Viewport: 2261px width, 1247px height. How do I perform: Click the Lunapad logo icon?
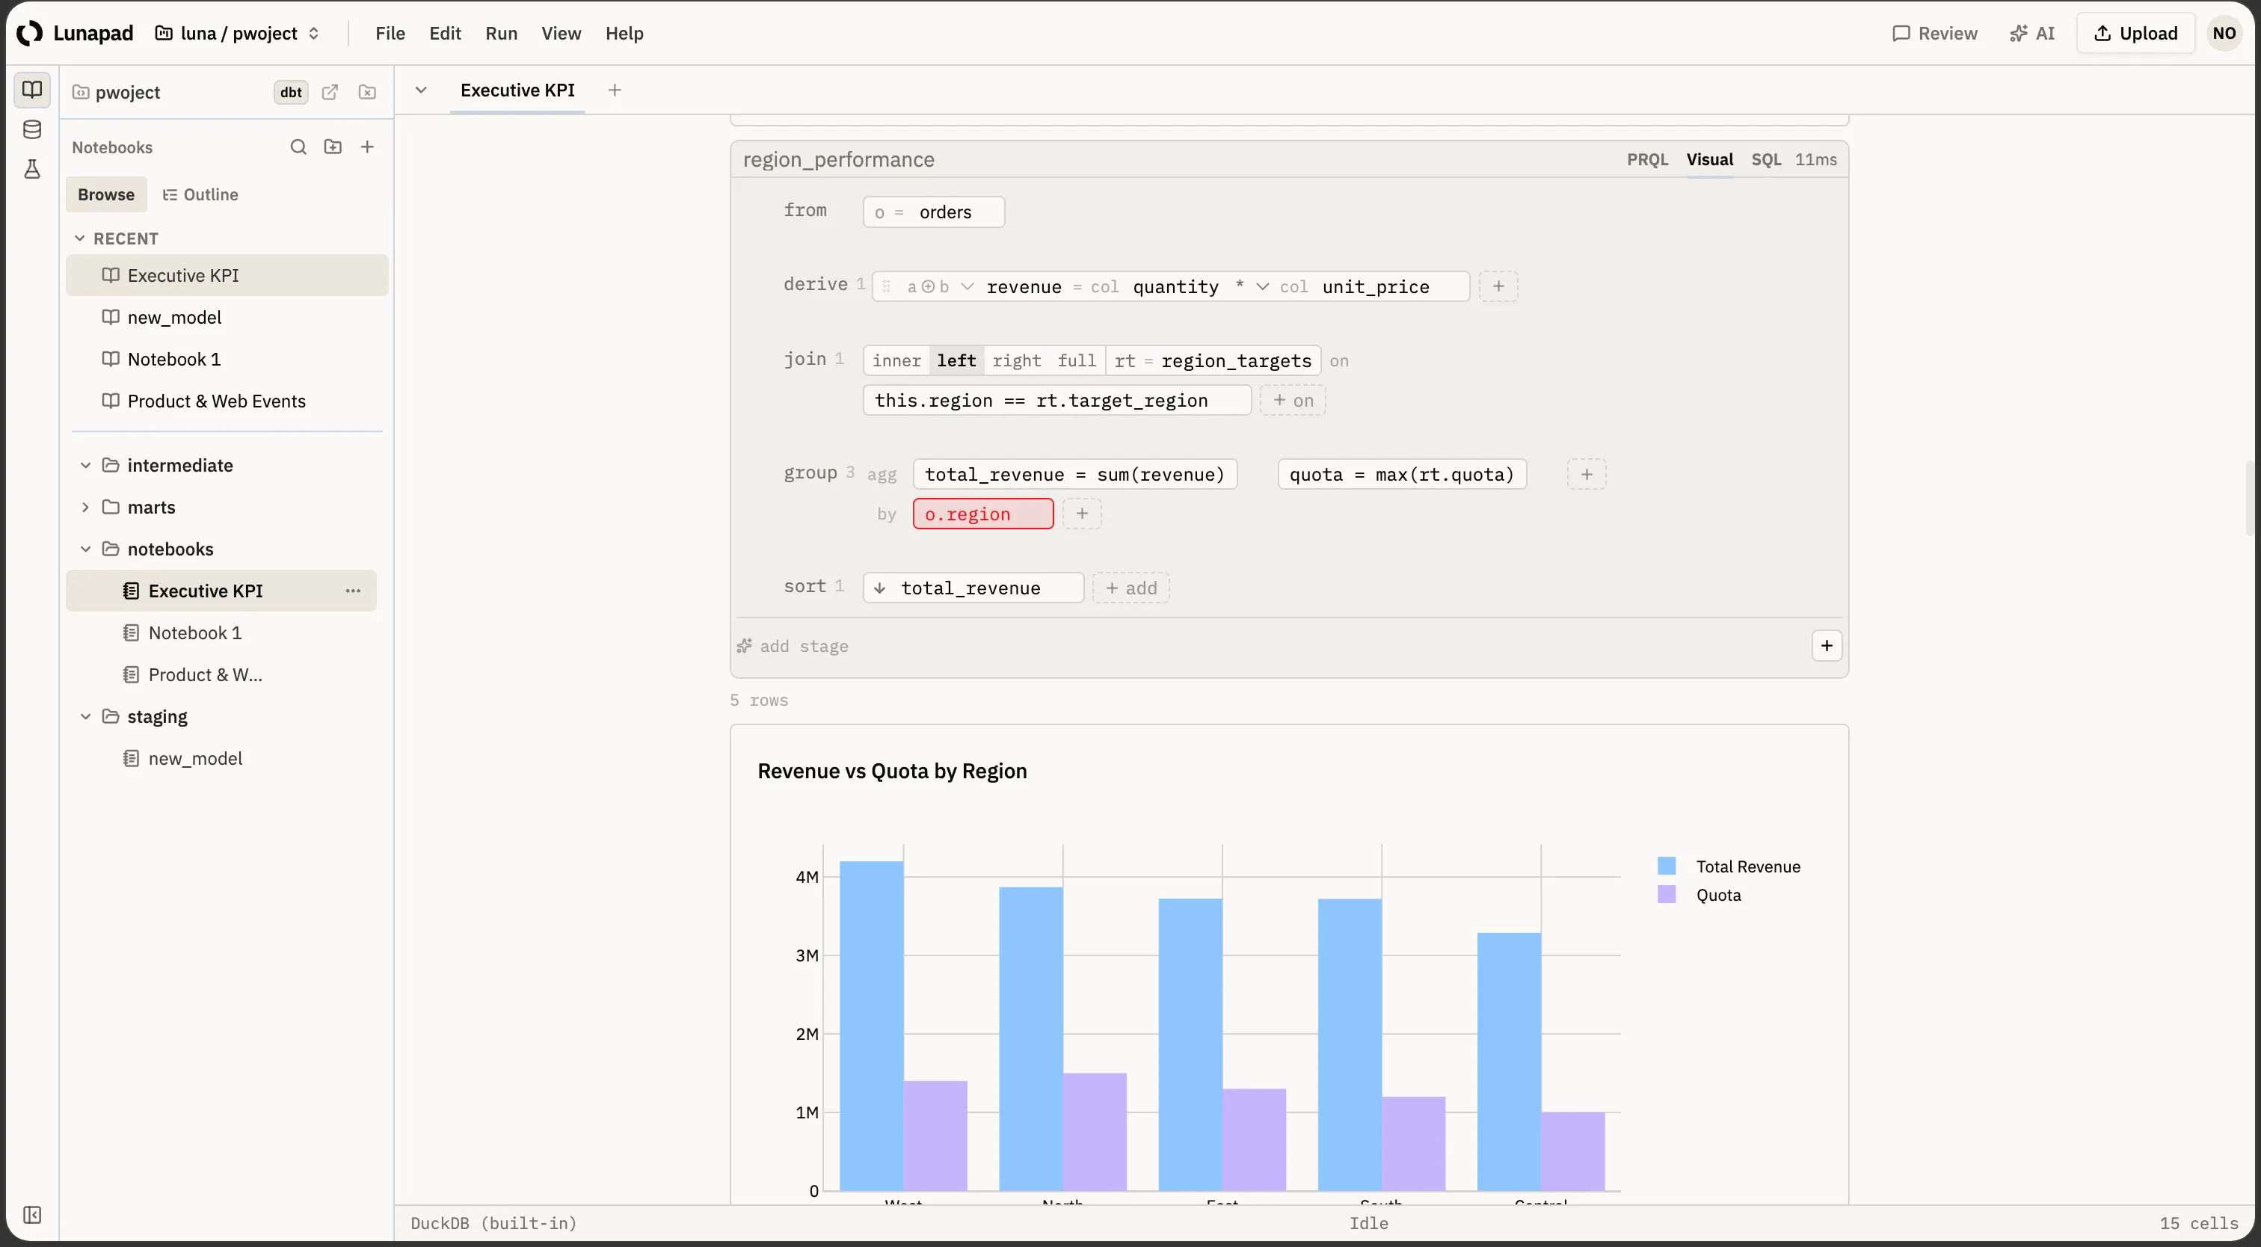click(29, 34)
